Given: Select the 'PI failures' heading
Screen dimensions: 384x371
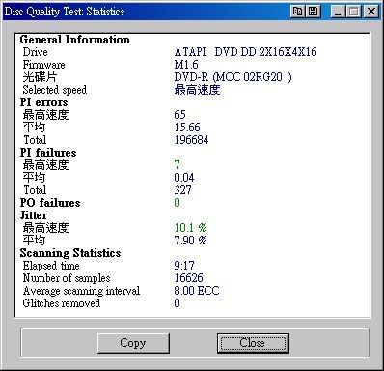Looking at the screenshot, I should (x=48, y=153).
